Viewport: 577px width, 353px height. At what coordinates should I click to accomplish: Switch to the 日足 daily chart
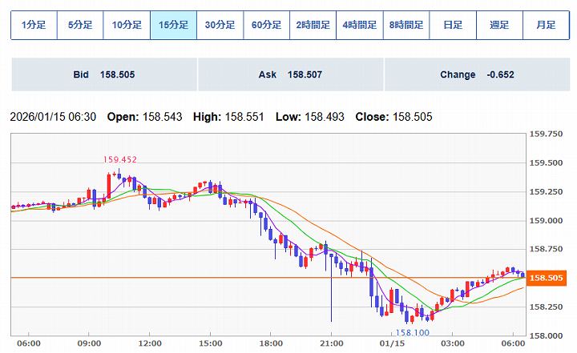click(x=453, y=25)
